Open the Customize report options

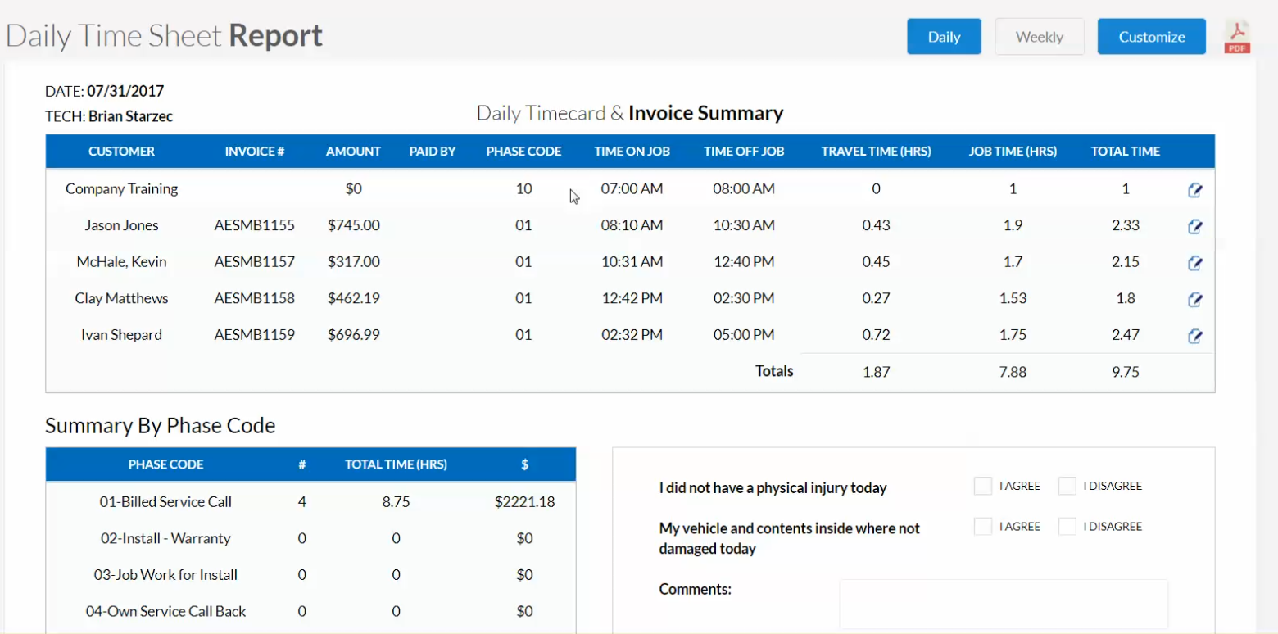click(x=1151, y=36)
